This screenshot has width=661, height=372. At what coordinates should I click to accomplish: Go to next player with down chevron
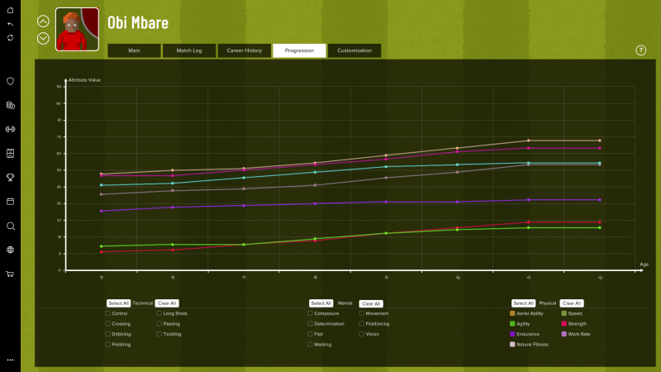point(43,38)
